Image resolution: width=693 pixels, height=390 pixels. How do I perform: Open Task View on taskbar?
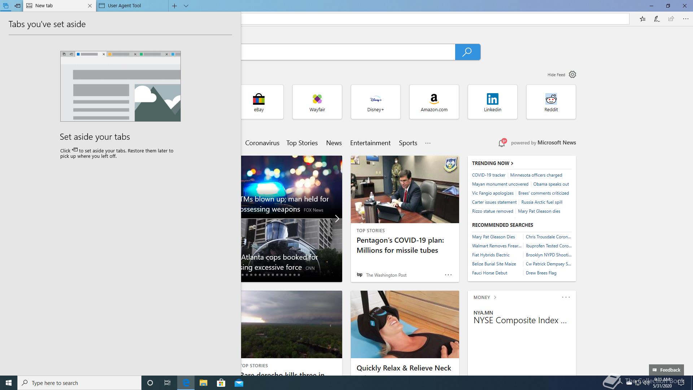[167, 383]
